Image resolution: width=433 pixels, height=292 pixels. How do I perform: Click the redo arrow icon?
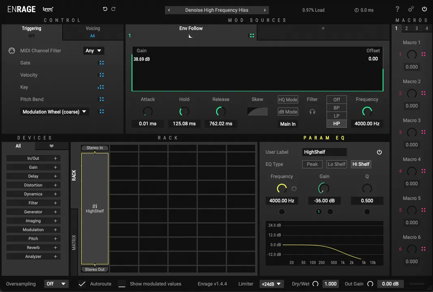(113, 9)
